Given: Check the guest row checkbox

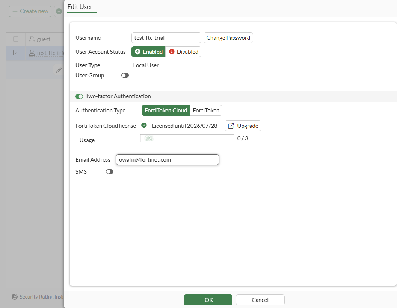Looking at the screenshot, I should pyautogui.click(x=16, y=39).
